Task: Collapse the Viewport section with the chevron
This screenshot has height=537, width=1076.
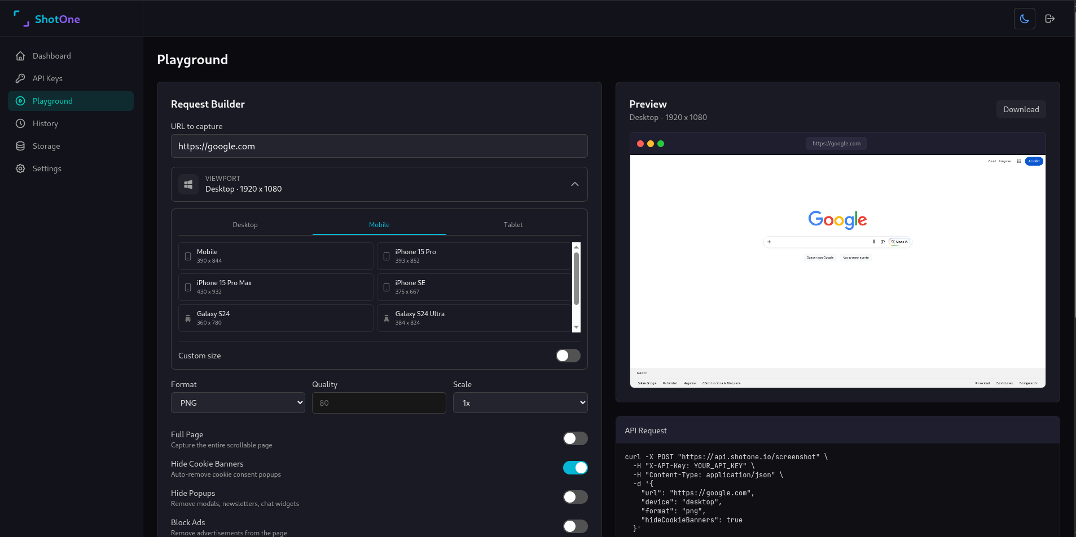Action: coord(575,184)
